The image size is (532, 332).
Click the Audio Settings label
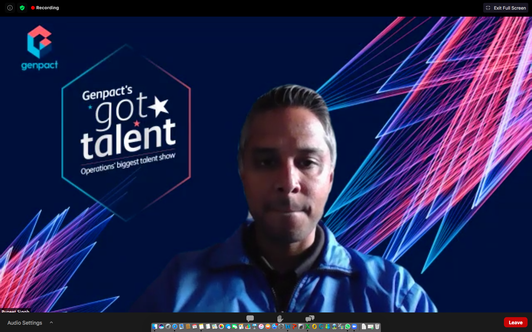[25, 323]
